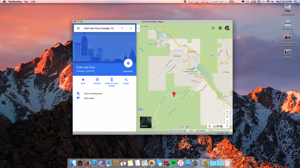The image size is (300, 168).
Task: Clear the search with the X icon
Action: (131, 28)
